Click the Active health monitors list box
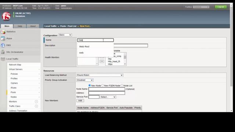Screen dimensions: 235x132 pos(88,61)
